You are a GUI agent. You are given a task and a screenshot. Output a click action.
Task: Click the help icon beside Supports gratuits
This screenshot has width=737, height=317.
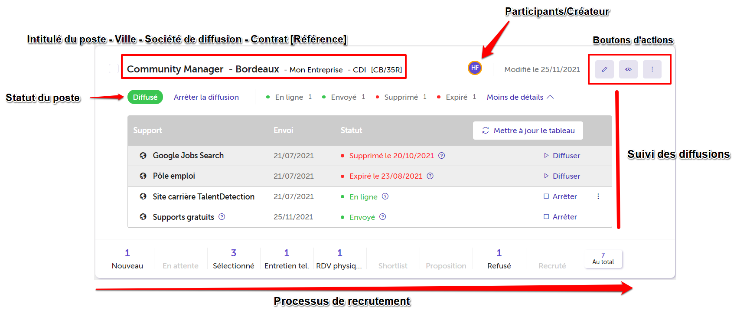(222, 217)
